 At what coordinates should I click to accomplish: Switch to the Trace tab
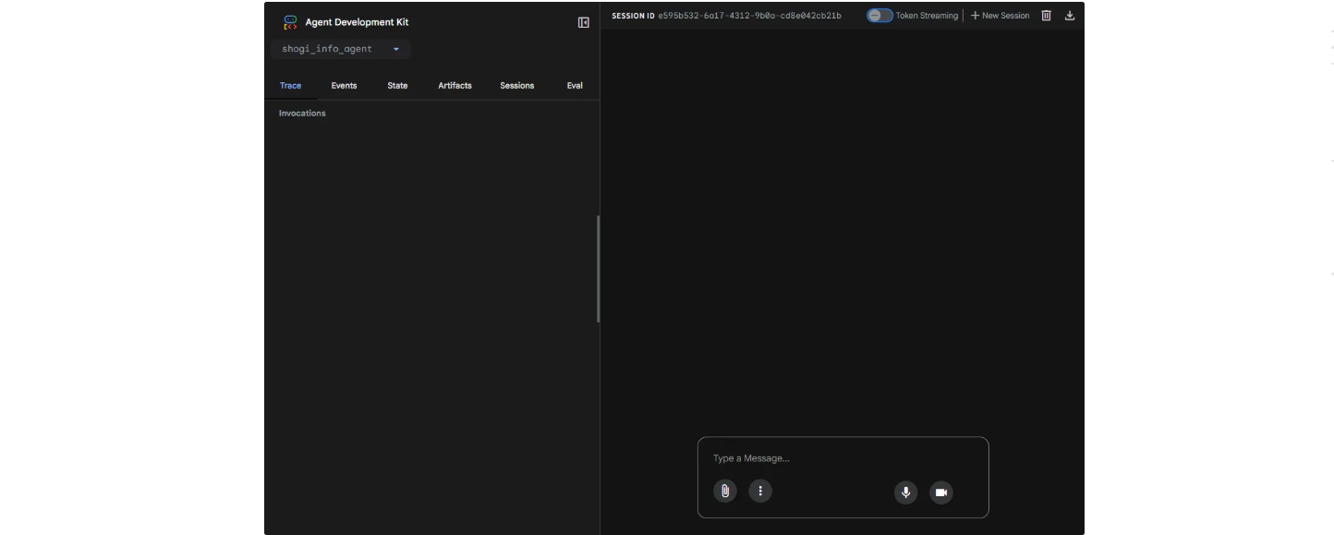click(290, 86)
